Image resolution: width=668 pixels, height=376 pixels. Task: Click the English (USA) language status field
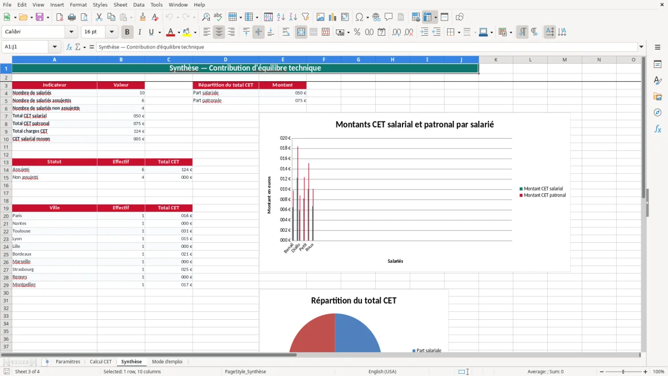point(382,372)
